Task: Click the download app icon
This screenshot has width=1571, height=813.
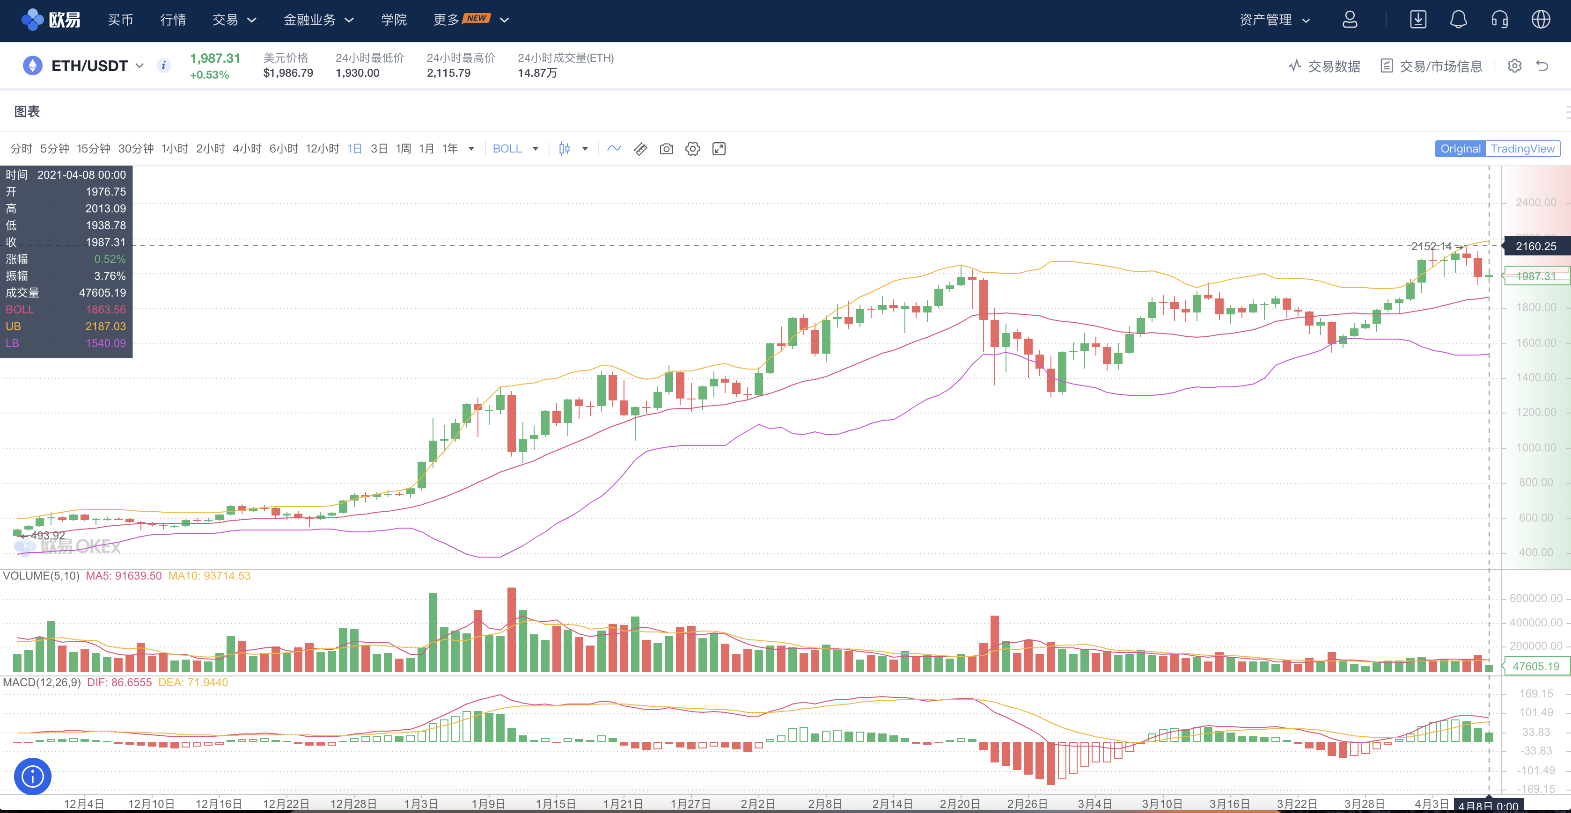Action: click(1418, 20)
